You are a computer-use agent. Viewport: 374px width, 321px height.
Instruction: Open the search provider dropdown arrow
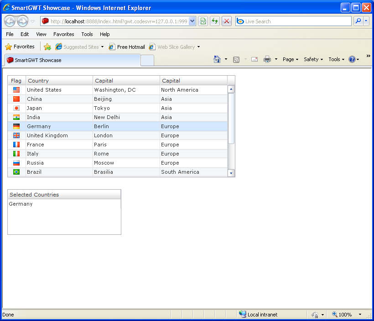(x=366, y=21)
